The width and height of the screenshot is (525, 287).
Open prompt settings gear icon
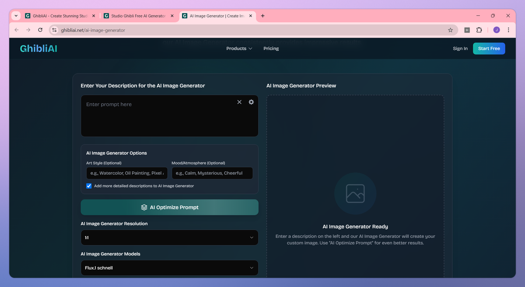tap(251, 102)
